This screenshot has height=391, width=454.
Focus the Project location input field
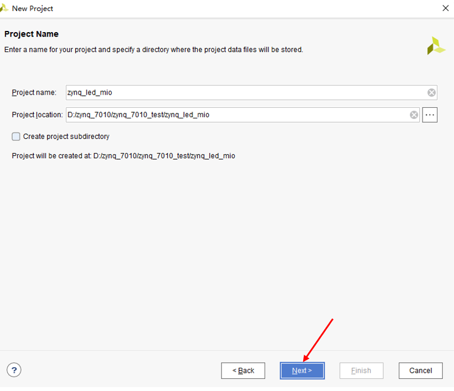tap(242, 115)
